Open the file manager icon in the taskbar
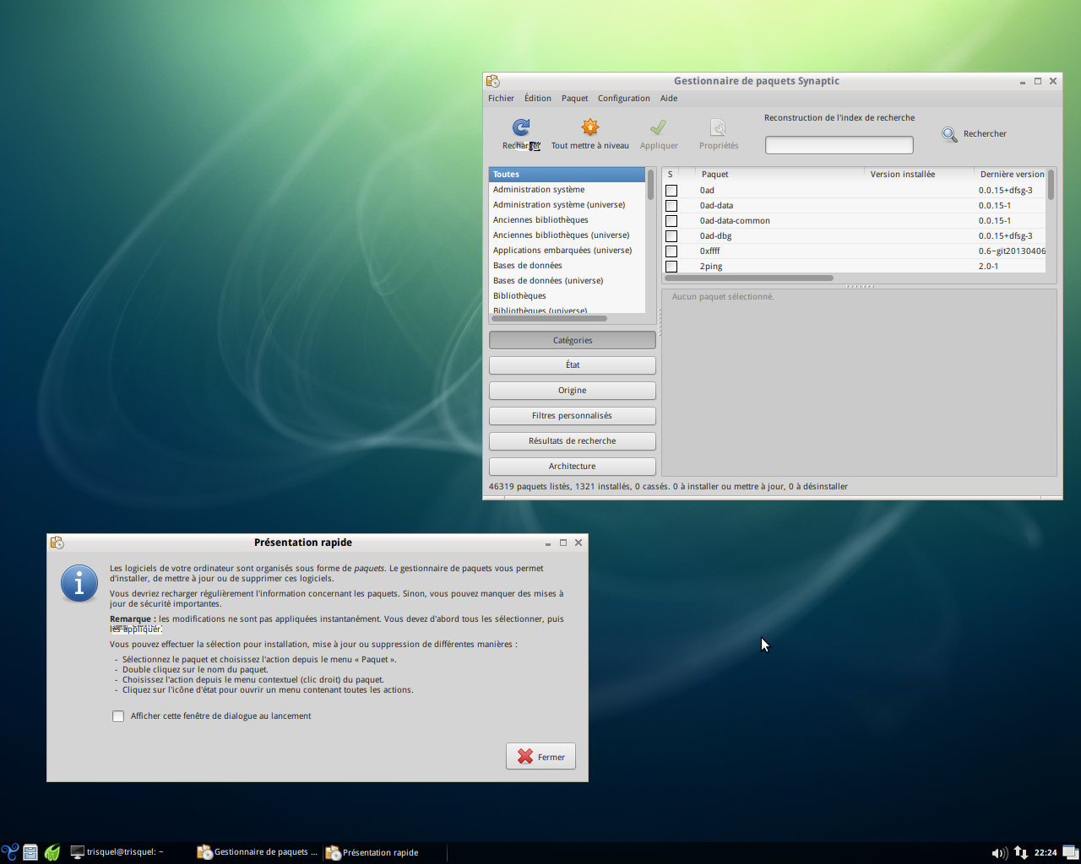 (x=30, y=852)
